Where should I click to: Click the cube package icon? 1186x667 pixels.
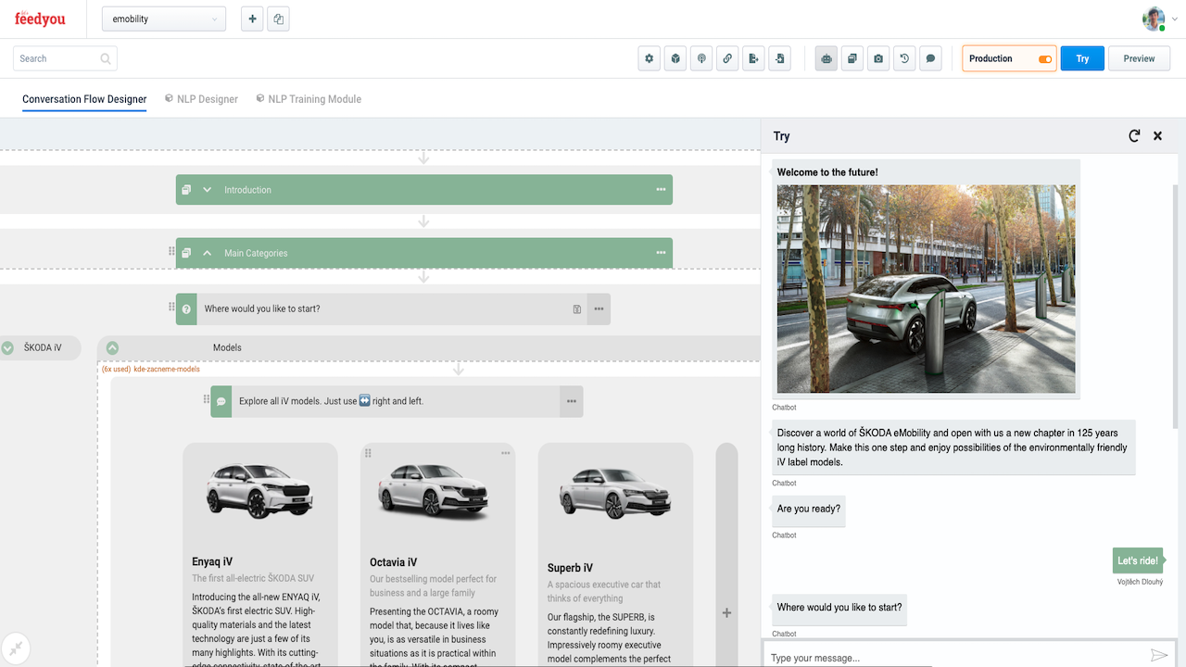tap(676, 58)
